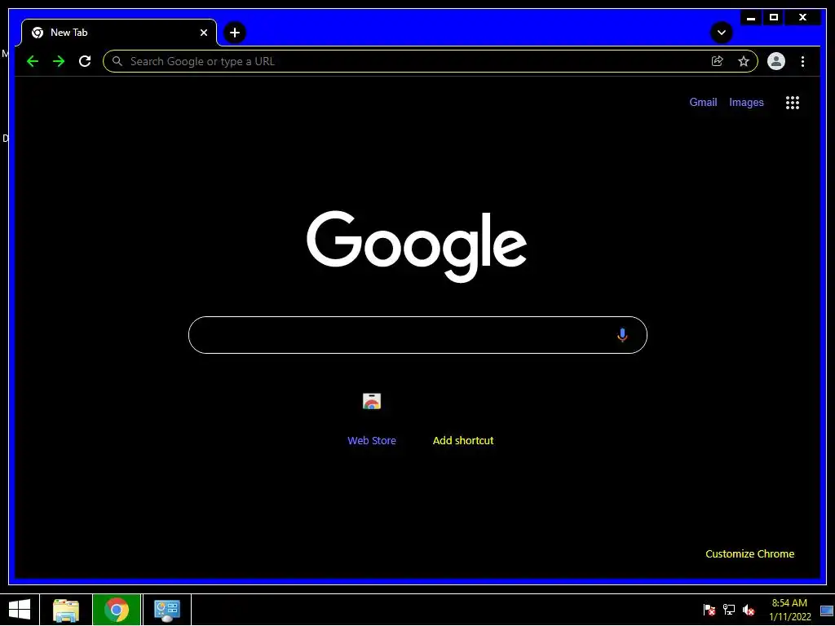Minimize the Chrome window
The width and height of the screenshot is (835, 626).
pyautogui.click(x=751, y=18)
